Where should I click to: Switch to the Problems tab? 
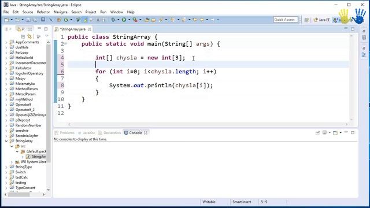click(x=65, y=133)
